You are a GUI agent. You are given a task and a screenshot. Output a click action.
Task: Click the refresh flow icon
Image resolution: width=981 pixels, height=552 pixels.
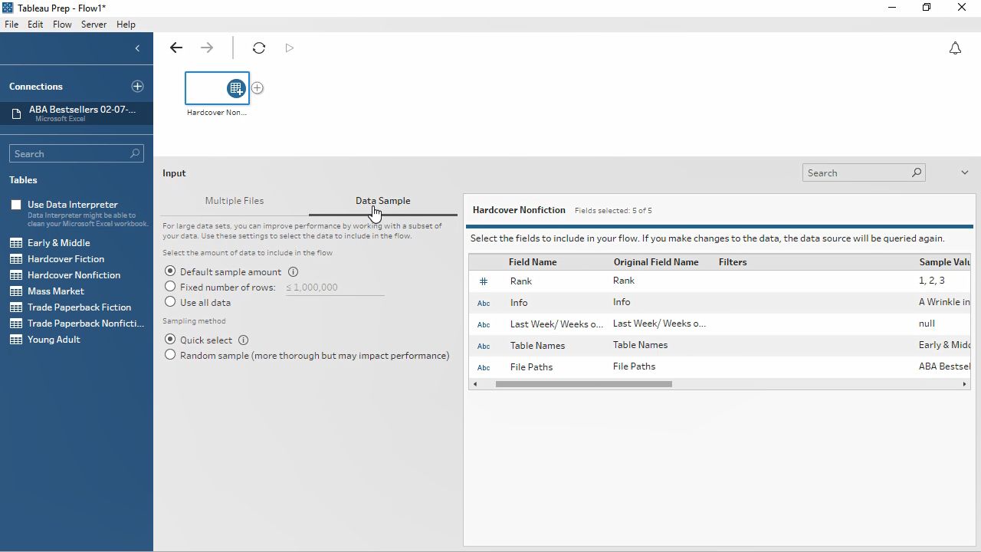tap(259, 48)
